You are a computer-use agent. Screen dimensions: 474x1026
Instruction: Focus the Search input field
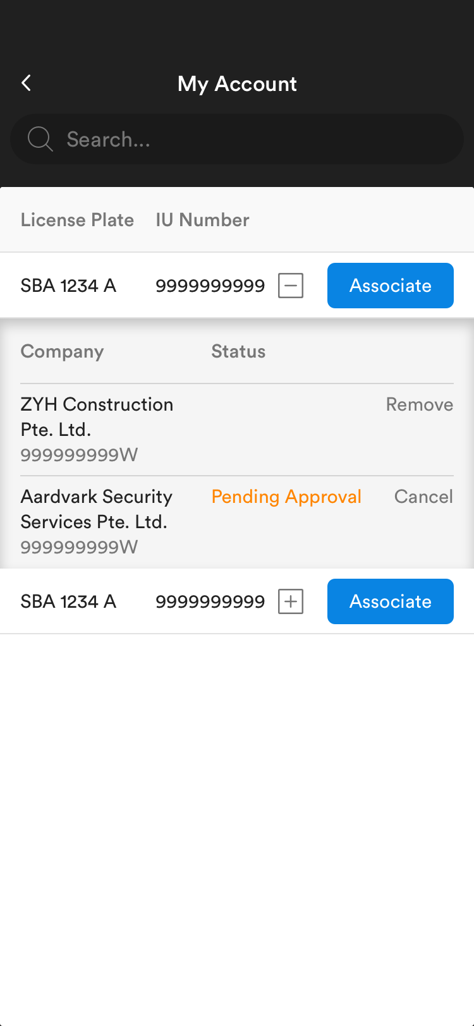pyautogui.click(x=253, y=139)
